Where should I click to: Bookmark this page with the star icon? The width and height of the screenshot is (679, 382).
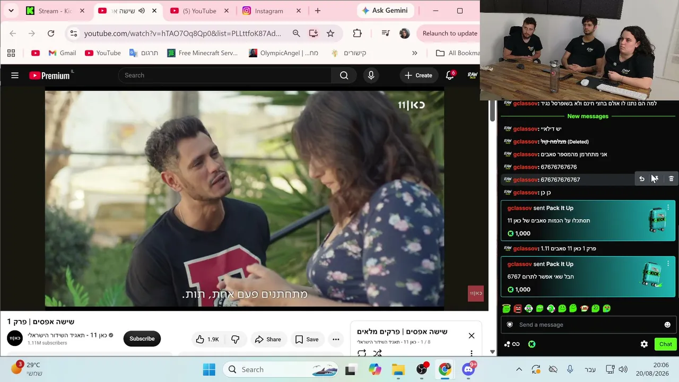tap(330, 33)
